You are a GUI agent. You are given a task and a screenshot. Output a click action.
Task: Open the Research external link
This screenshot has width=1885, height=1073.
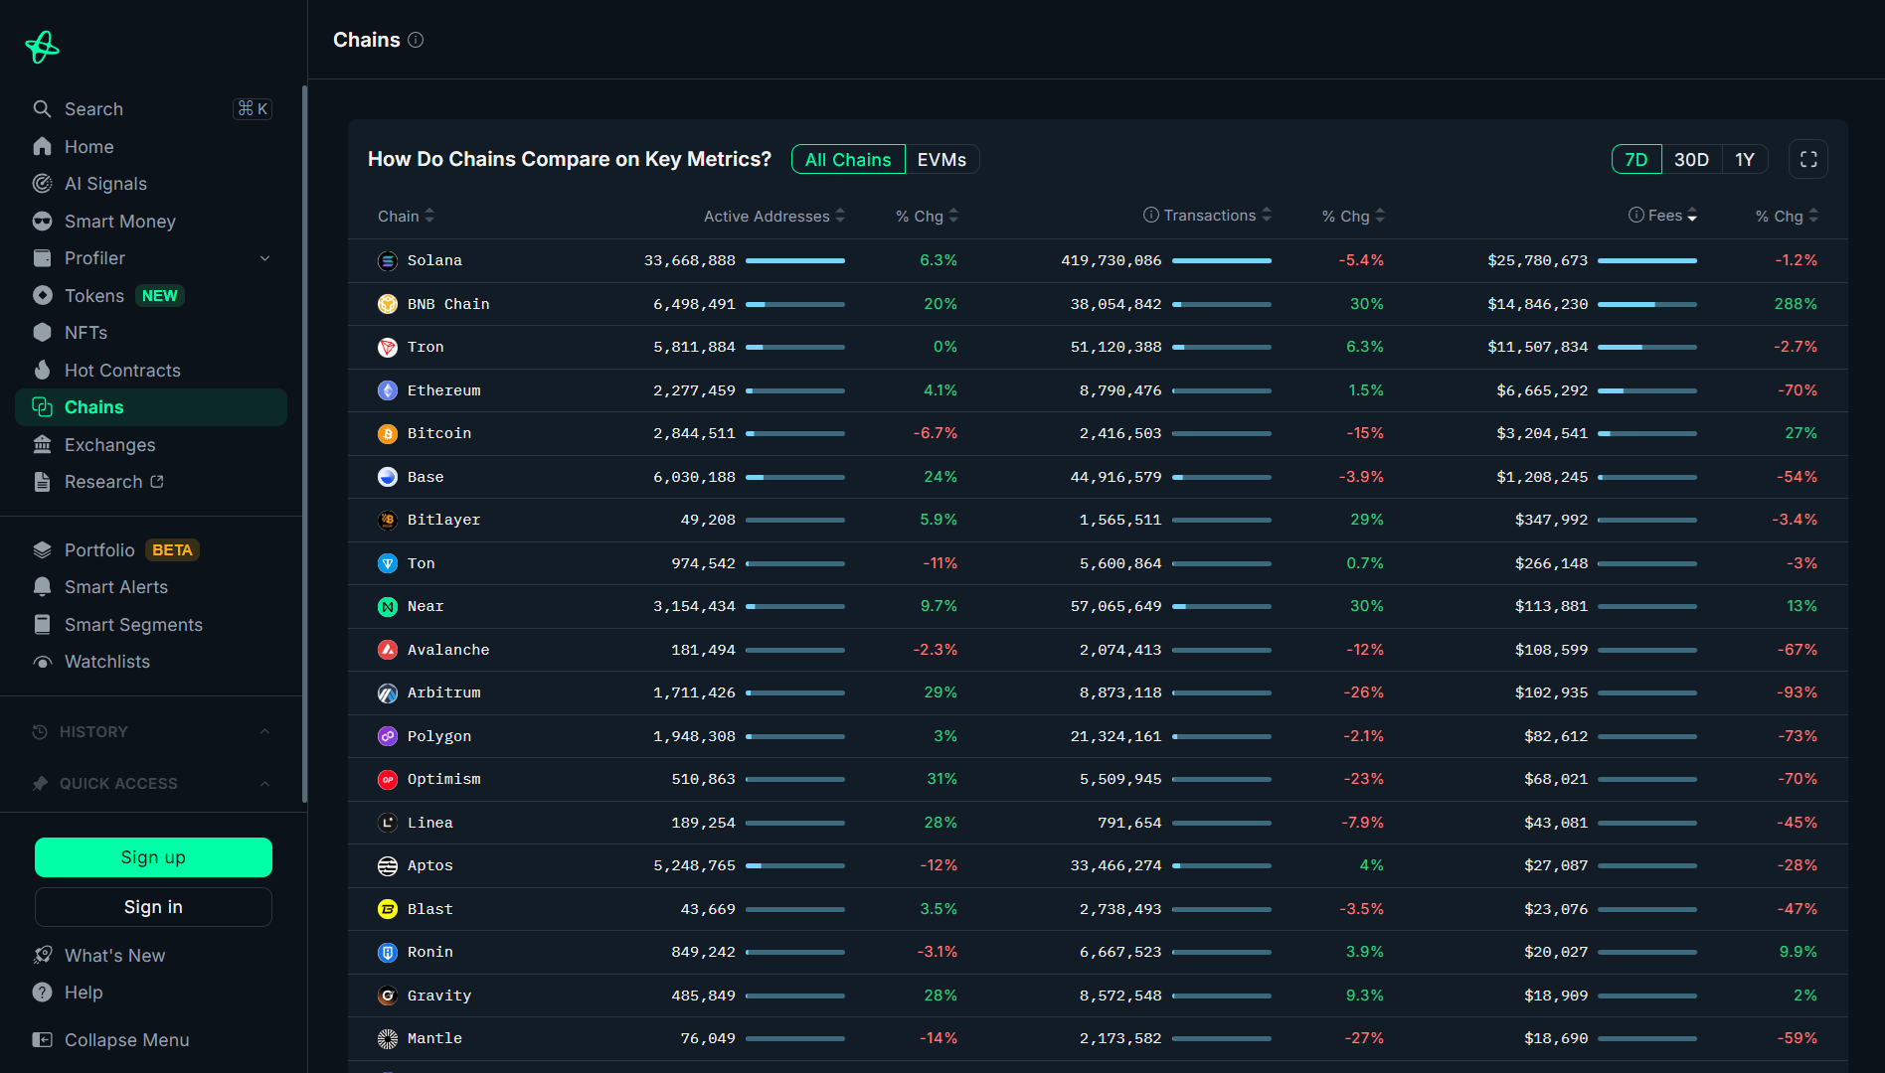coord(151,482)
